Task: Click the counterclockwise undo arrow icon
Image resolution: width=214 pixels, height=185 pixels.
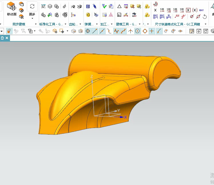Action: (205, 17)
